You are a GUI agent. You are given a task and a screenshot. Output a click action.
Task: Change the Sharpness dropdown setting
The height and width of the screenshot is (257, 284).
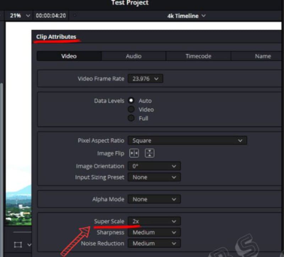(x=154, y=233)
